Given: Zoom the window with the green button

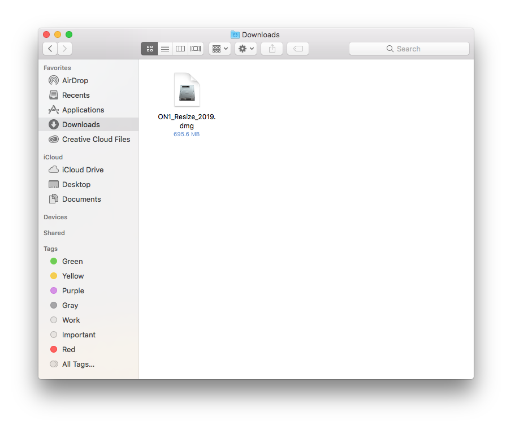Looking at the screenshot, I should [69, 34].
